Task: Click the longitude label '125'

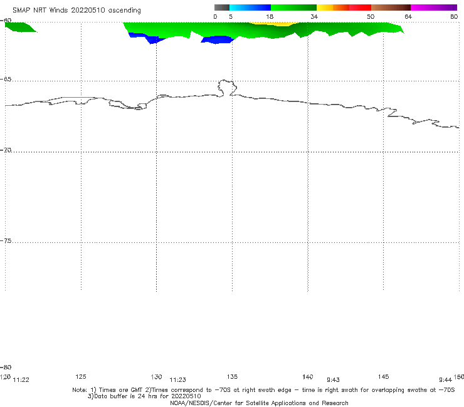Action: [x=81, y=376]
